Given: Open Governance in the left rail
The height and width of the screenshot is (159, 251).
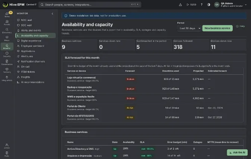Looking at the screenshot, I should click(7, 62).
